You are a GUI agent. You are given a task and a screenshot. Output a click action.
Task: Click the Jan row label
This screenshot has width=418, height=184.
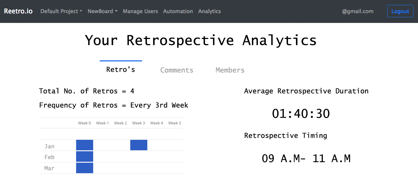pos(50,146)
